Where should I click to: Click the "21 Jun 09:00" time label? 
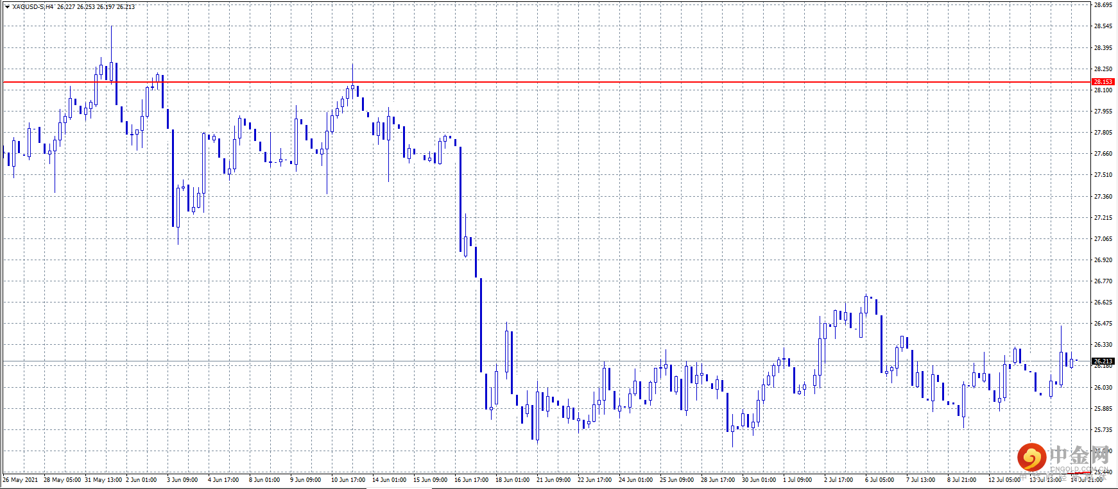click(x=554, y=480)
